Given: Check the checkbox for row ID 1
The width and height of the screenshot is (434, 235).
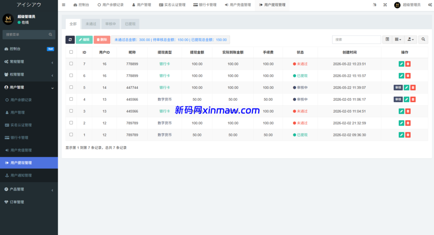Looking at the screenshot, I should pos(71,135).
